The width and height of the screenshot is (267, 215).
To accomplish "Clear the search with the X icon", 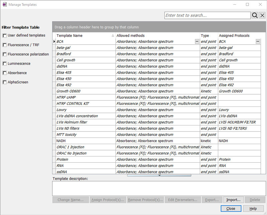I will [x=262, y=15].
